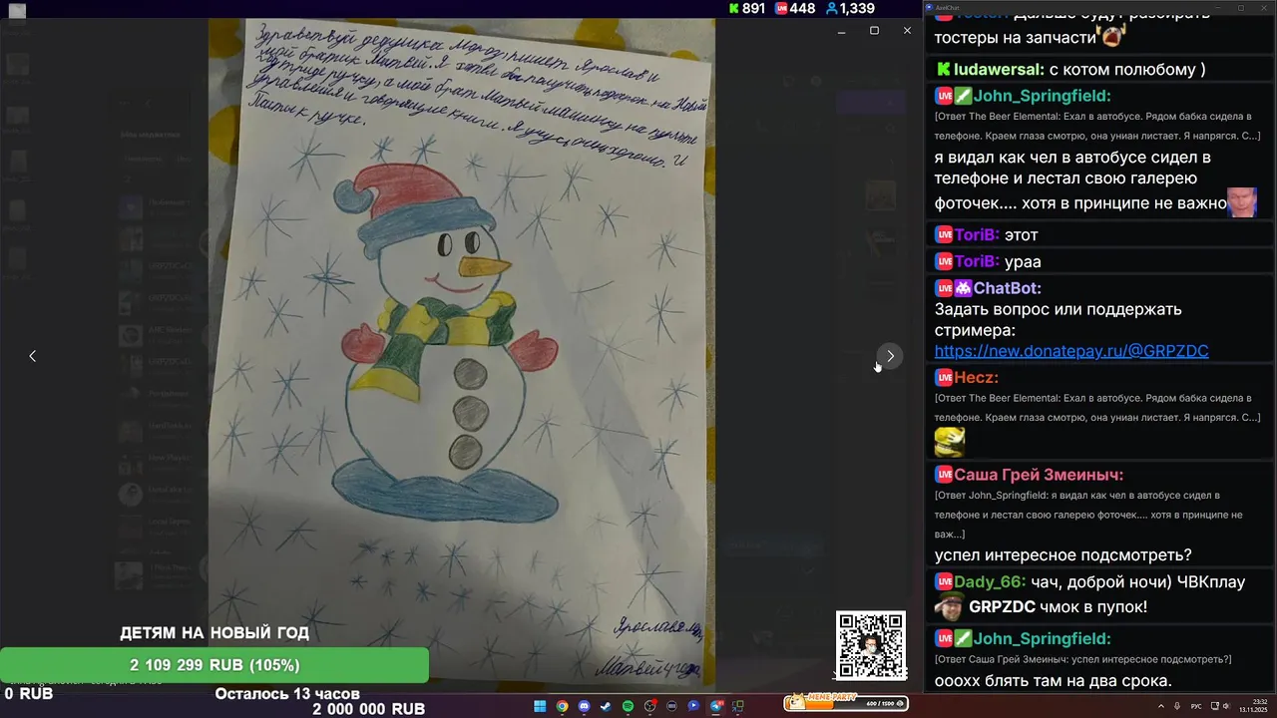1277x718 pixels.
Task: Open Discord from the taskbar
Action: pyautogui.click(x=584, y=706)
